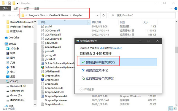Viewport: 178px width, 111px height.
Task: Select the GrapherCore.dll file
Action: click(54, 88)
